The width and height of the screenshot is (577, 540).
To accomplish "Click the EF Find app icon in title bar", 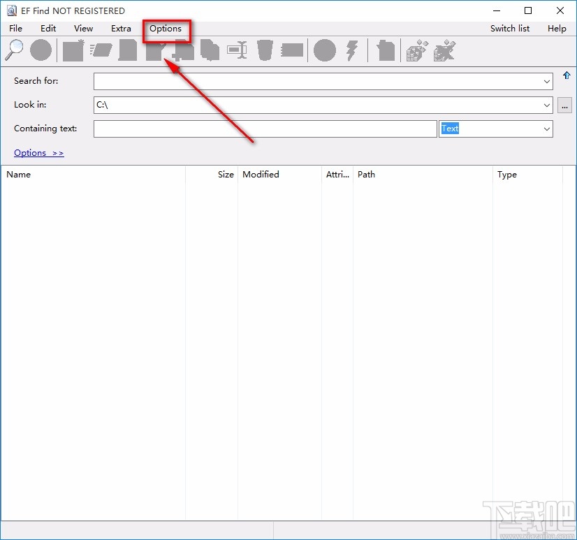I will [x=12, y=10].
